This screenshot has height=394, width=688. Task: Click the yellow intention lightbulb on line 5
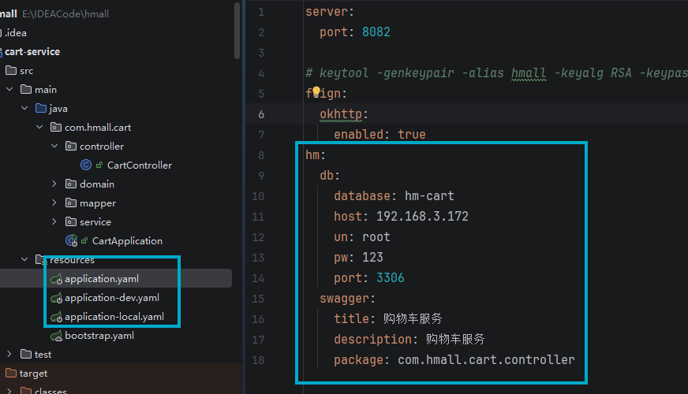[316, 91]
